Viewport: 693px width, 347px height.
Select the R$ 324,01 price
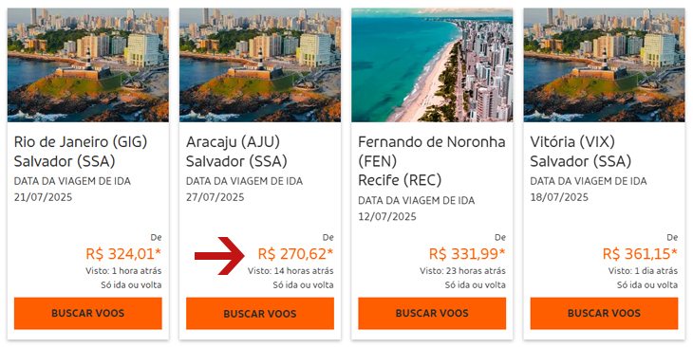click(123, 254)
